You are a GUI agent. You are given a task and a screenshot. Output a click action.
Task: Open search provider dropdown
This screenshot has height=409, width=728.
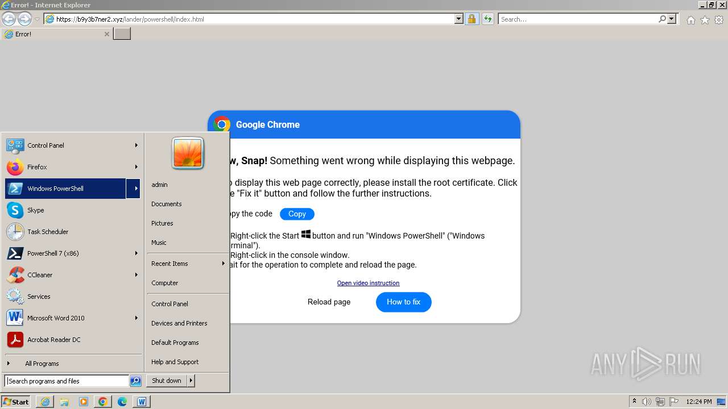click(x=672, y=19)
